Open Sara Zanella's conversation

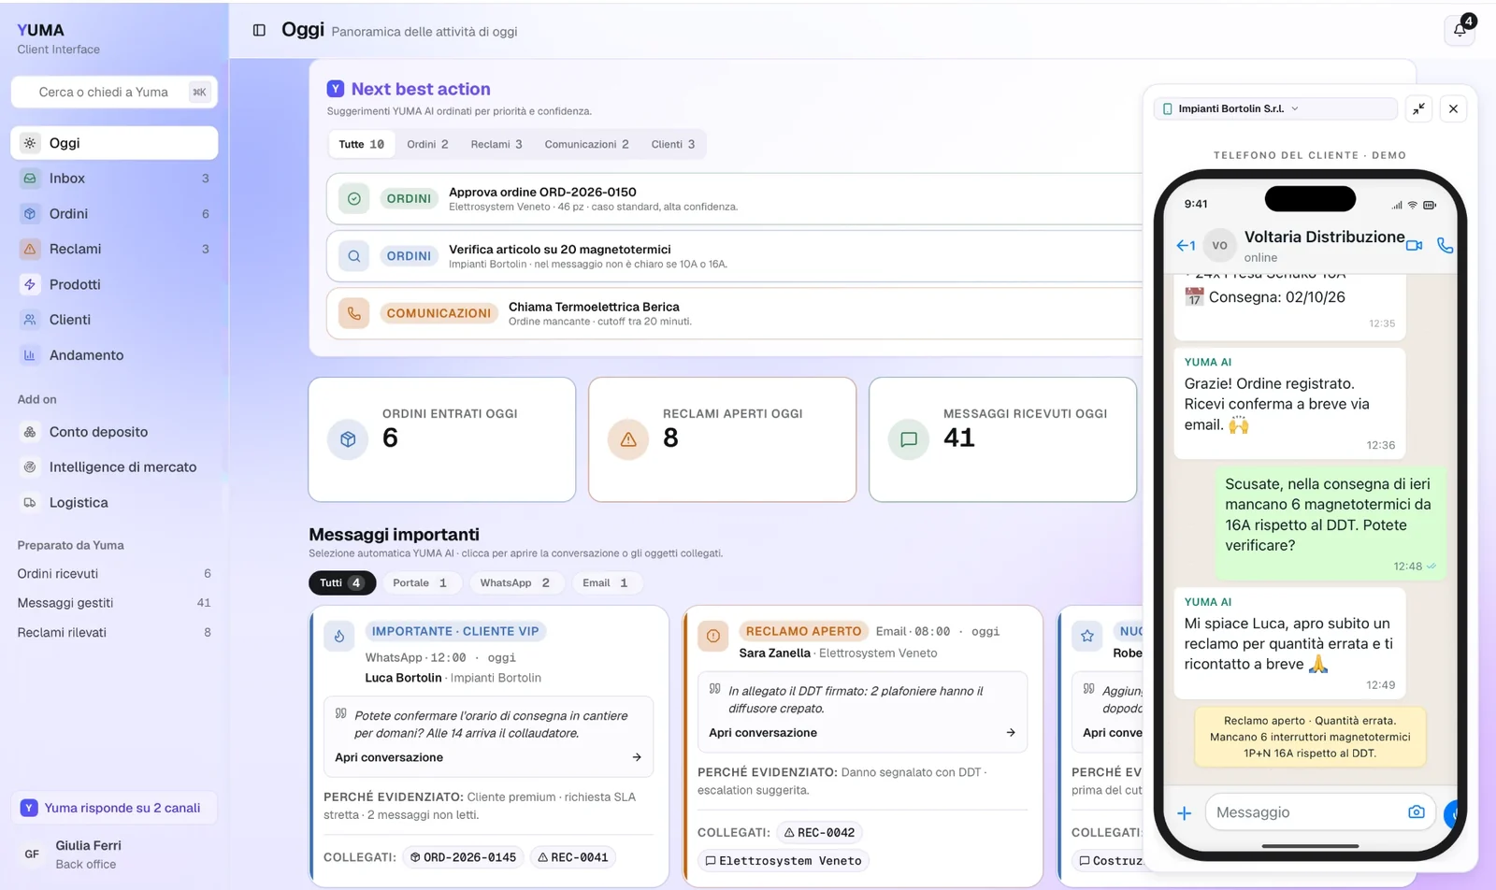coord(862,733)
